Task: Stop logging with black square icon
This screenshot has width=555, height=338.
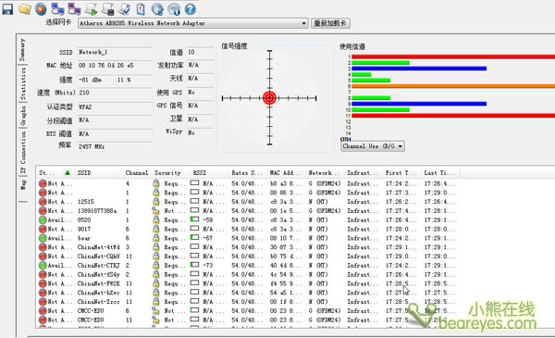Action: [107, 9]
